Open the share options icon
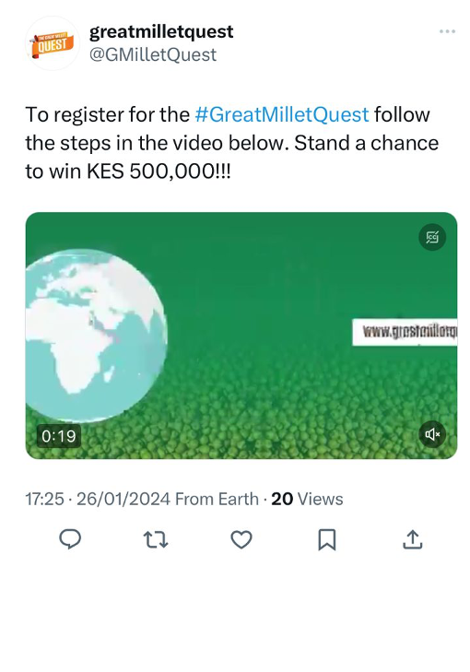Viewport: 470px width, 672px height. click(413, 539)
